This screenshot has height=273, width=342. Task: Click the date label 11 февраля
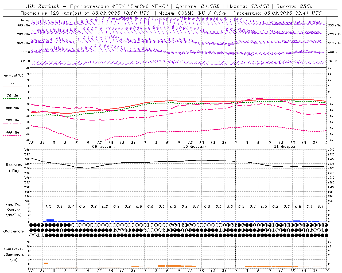(x=286, y=147)
